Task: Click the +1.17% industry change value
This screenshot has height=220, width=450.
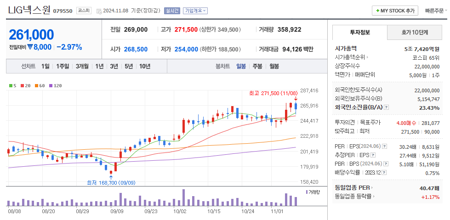Action: 430,197
